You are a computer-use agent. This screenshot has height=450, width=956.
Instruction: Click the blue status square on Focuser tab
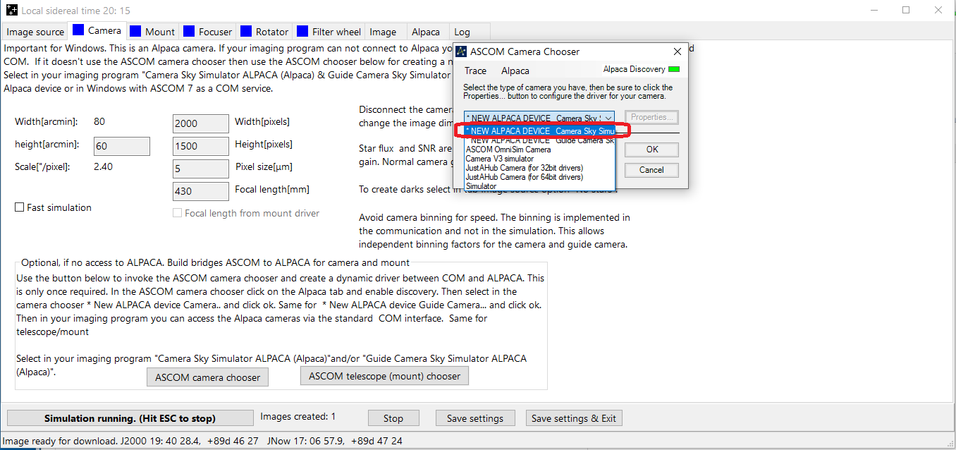[189, 31]
